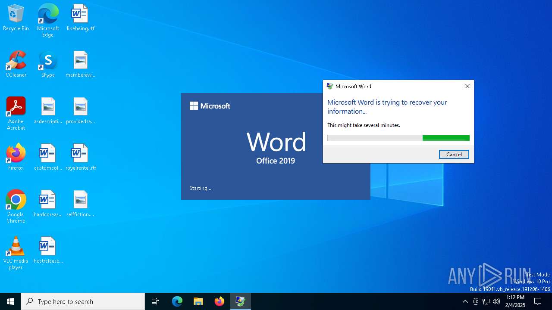This screenshot has width=552, height=310.
Task: Click 'This might take several minutes.' text
Action: click(364, 125)
